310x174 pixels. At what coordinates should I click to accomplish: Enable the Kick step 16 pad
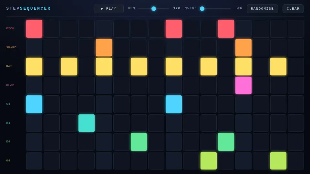(x=296, y=29)
